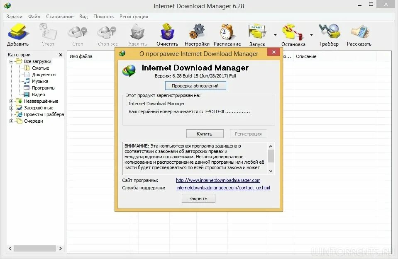This screenshot has height=259, width=398.
Task: Open the Помощь menu
Action: click(x=103, y=17)
